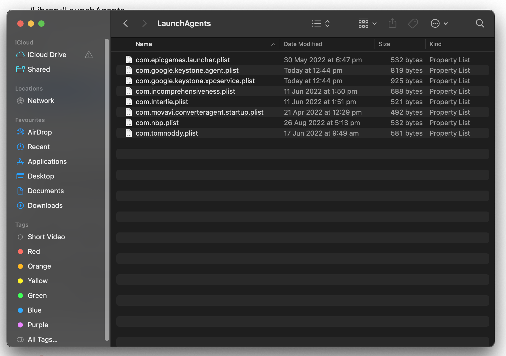Toggle the Shared section in the sidebar
This screenshot has height=356, width=506.
pos(39,69)
